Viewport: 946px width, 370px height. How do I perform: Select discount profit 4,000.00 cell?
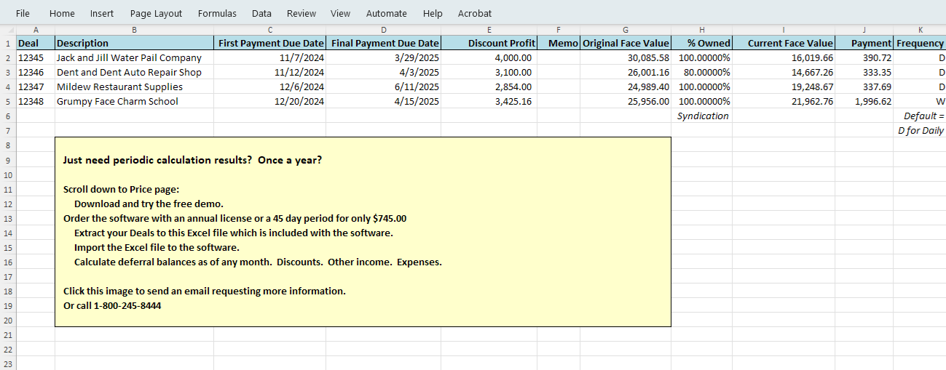point(488,57)
